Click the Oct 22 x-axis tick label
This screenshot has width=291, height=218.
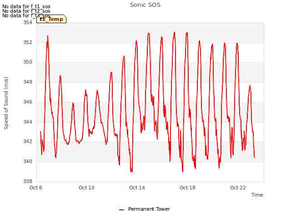238,188
